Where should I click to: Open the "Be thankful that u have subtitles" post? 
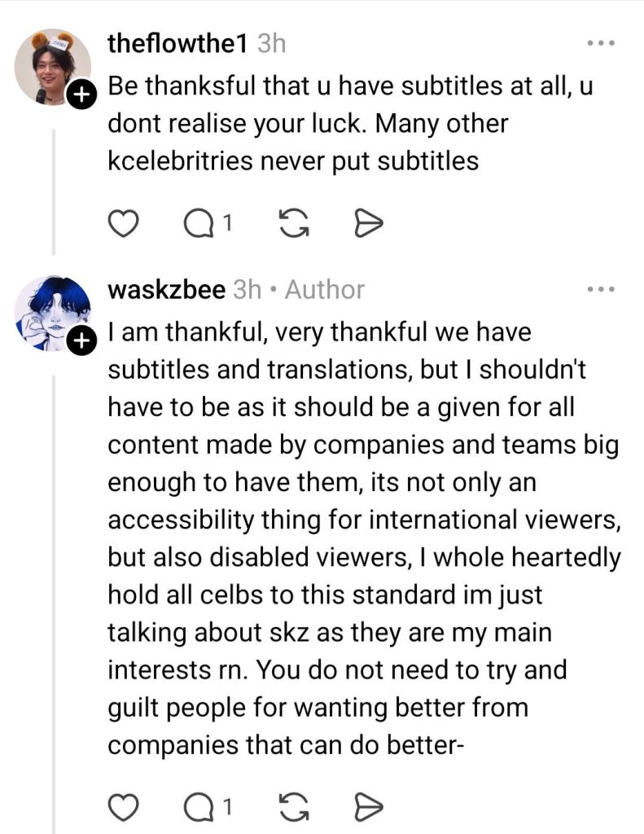(x=350, y=124)
